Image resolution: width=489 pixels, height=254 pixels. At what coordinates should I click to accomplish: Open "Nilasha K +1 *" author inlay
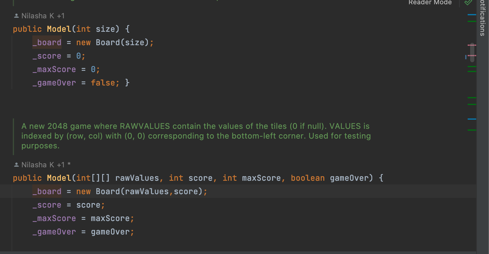tap(46, 165)
